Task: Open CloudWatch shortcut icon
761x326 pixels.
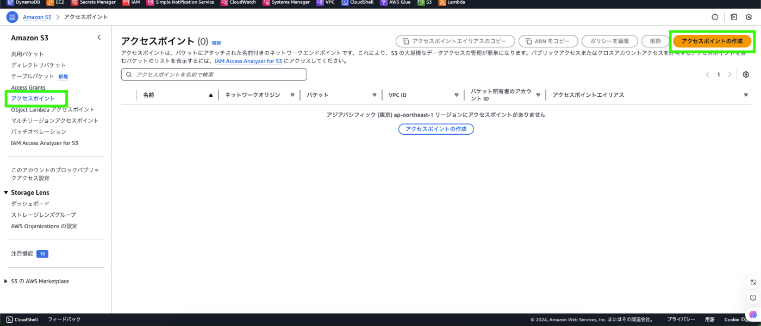Action: click(x=224, y=3)
